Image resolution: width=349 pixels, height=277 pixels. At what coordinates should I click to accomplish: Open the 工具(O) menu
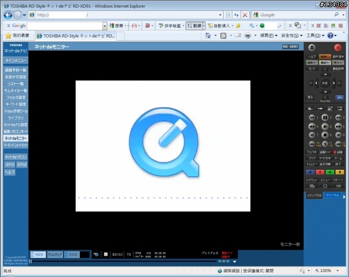(315, 35)
